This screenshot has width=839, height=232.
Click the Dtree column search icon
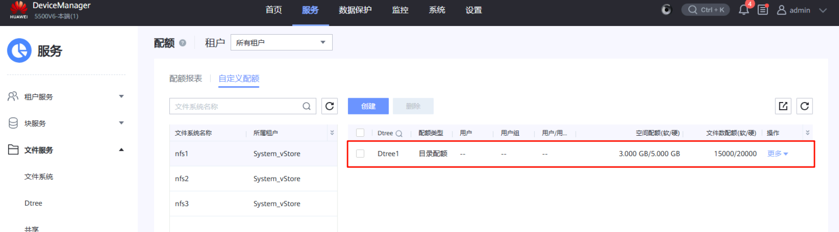(x=399, y=133)
